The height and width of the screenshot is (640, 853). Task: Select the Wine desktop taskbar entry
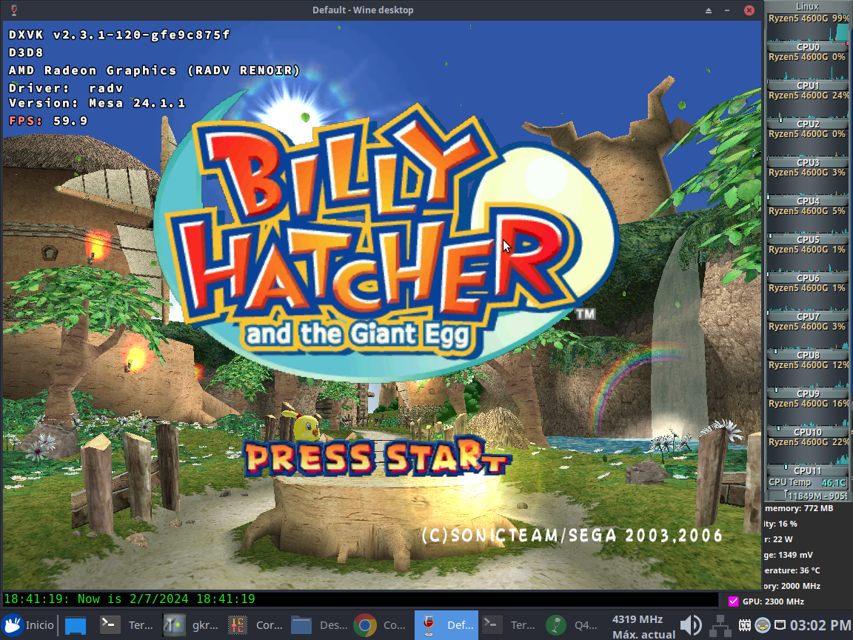click(x=446, y=625)
